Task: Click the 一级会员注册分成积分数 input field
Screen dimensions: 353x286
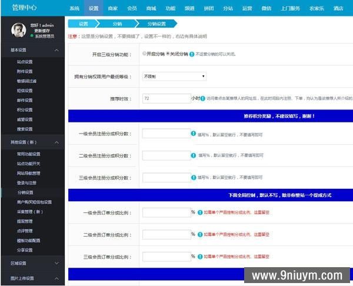Action: (x=166, y=134)
